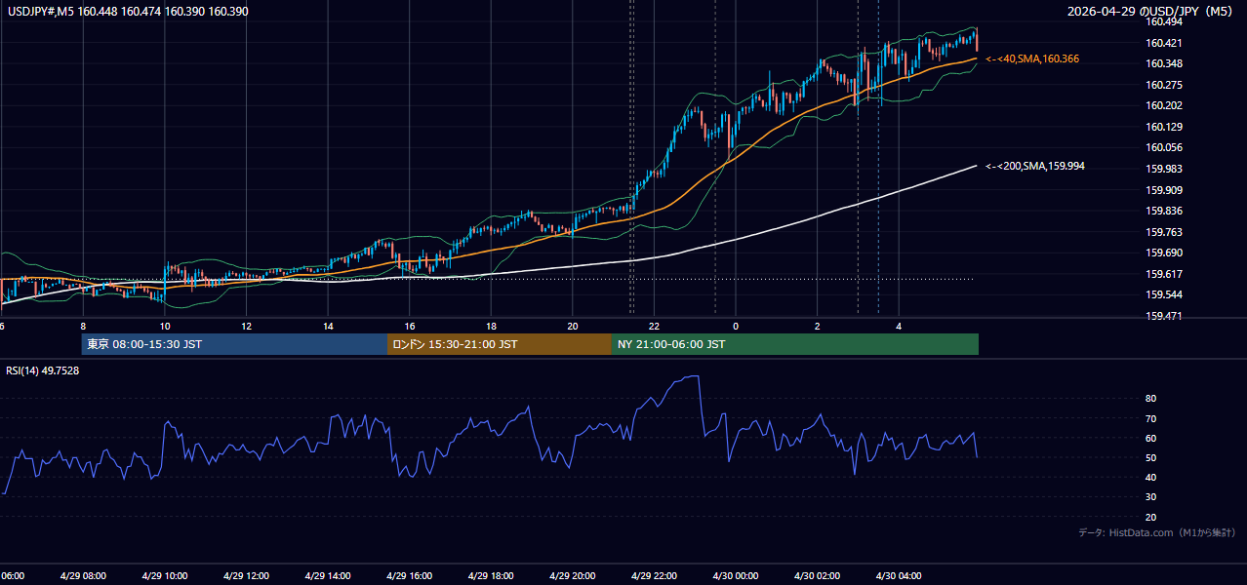This screenshot has width=1247, height=585.
Task: Click the price axis value 160.348
Action: 1163,63
